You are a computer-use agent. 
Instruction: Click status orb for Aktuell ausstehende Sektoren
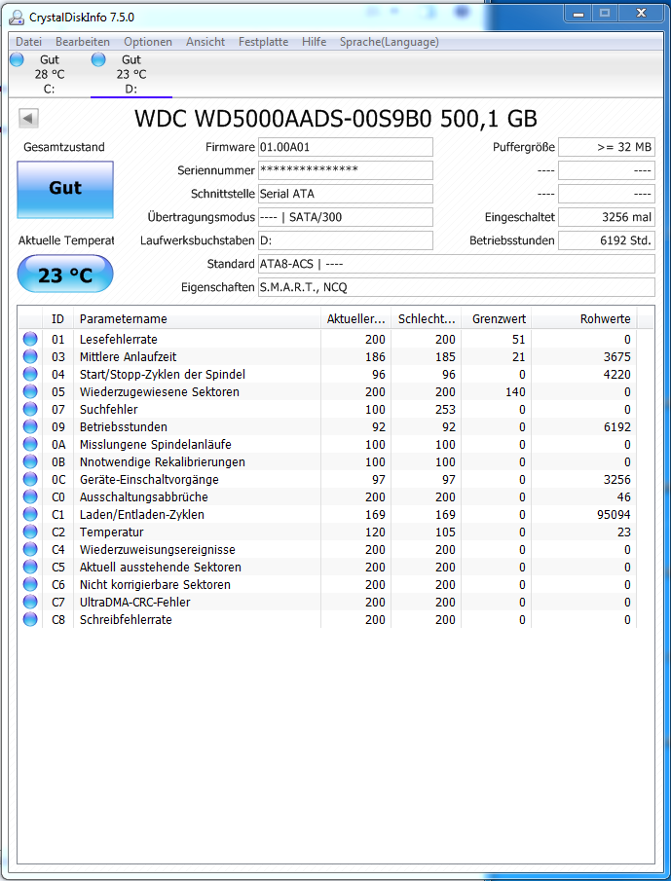click(30, 567)
